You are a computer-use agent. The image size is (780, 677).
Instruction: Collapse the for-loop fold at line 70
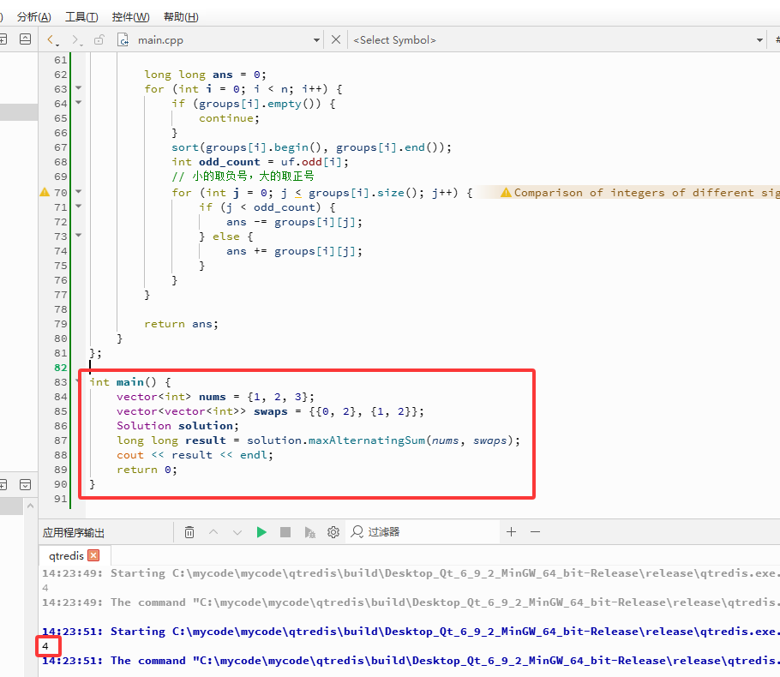(79, 191)
